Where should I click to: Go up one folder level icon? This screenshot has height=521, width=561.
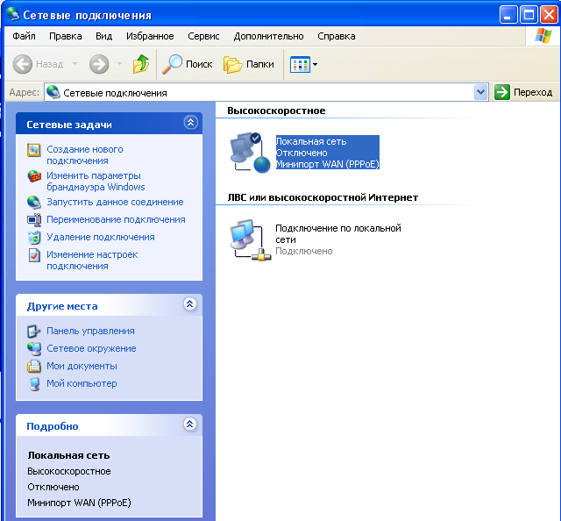tap(141, 64)
